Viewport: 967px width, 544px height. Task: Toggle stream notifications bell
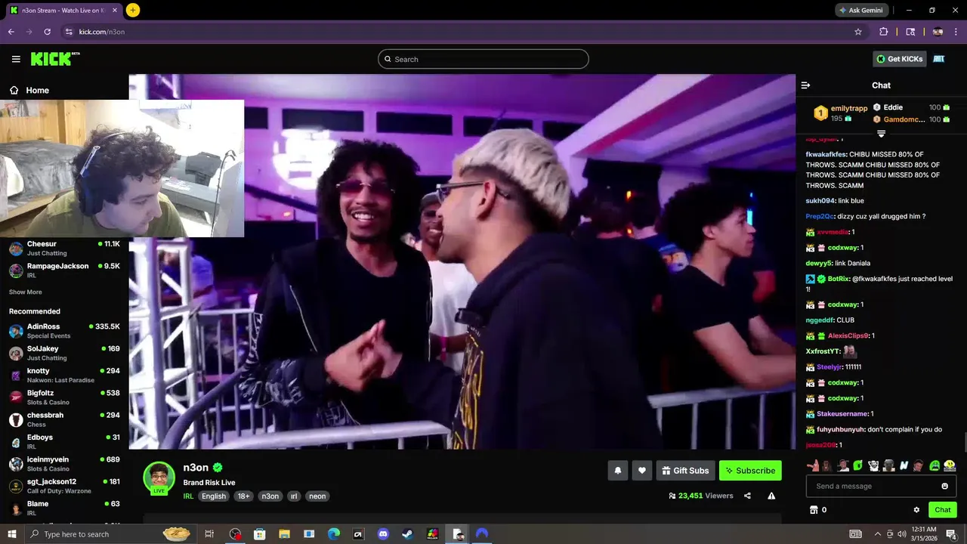pos(618,471)
